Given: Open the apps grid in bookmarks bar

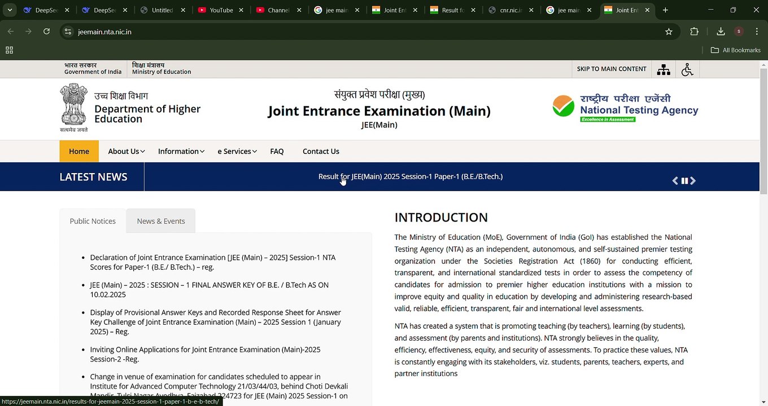Looking at the screenshot, I should [9, 50].
